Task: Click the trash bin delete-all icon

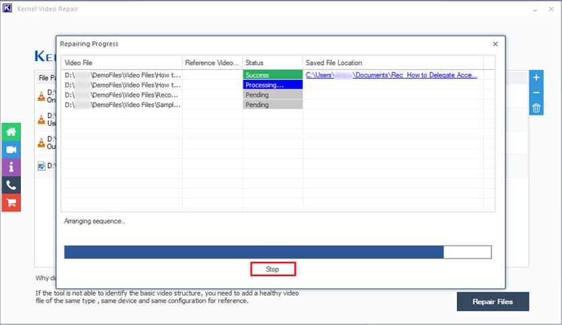Action: (x=536, y=107)
